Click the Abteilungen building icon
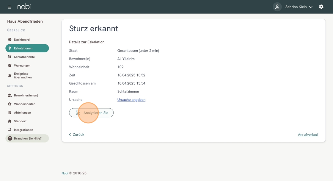Screen dimensions: 333x181 pos(10,113)
